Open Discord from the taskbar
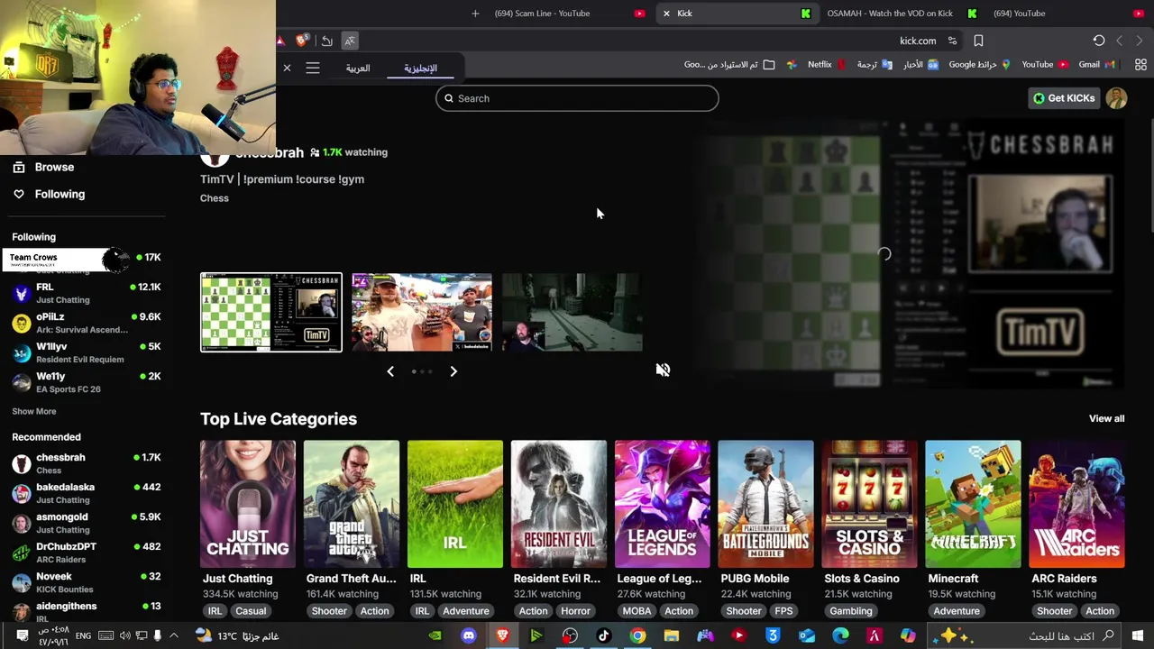Viewport: 1154px width, 649px height. click(x=468, y=635)
